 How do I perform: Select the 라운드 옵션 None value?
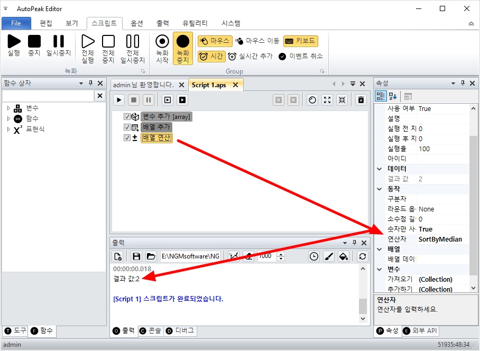point(443,209)
